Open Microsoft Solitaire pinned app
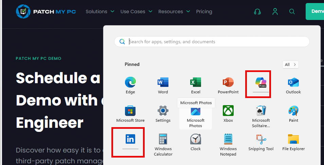The width and height of the screenshot is (324, 165). pyautogui.click(x=261, y=116)
